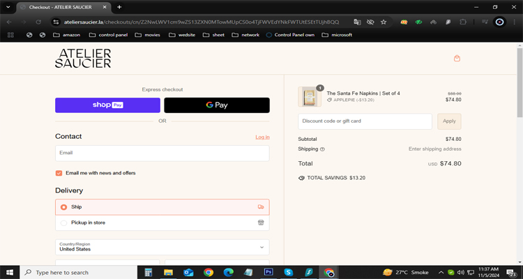Open the movies bookmarks folder
This screenshot has height=279, width=523.
coord(147,35)
